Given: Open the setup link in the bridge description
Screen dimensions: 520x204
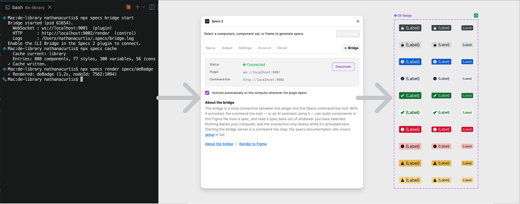Looking at the screenshot, I should 210,135.
